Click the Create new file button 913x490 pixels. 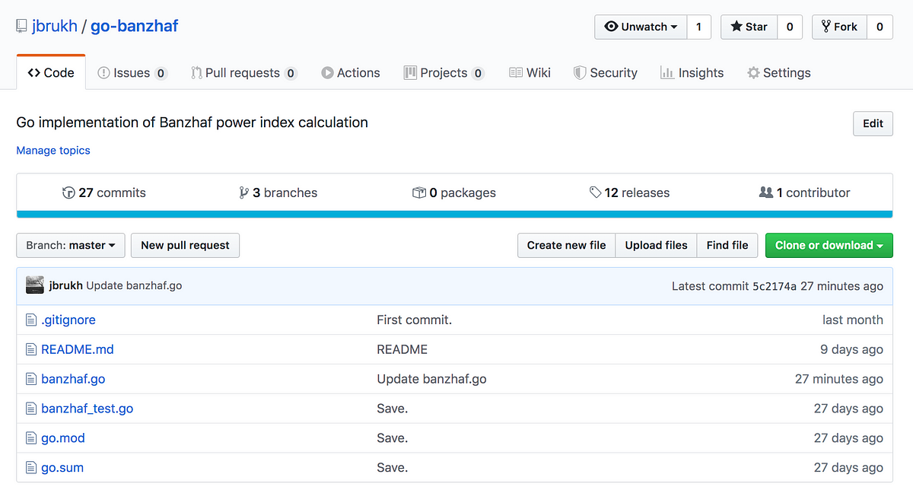click(567, 245)
